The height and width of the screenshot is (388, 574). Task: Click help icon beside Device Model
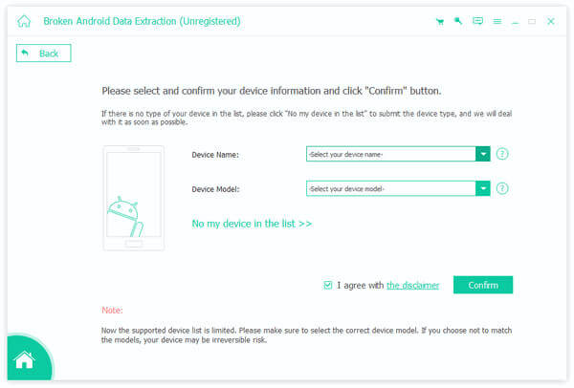pos(502,188)
